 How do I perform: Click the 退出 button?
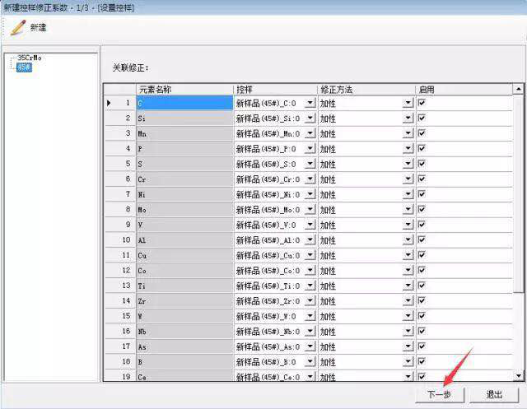click(x=494, y=394)
